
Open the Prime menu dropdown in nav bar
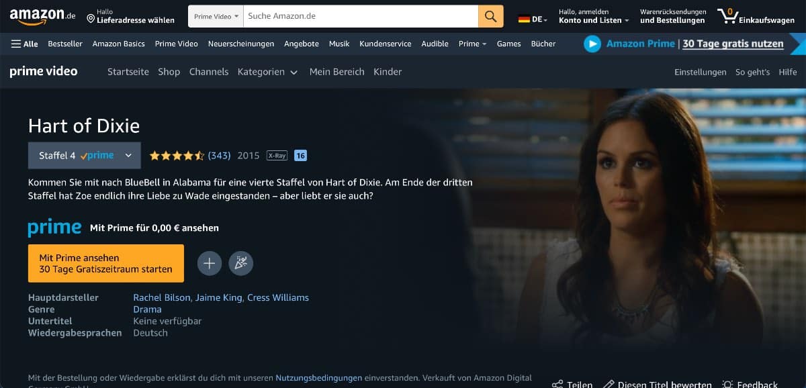pyautogui.click(x=473, y=44)
